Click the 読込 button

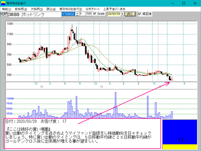pos(130,14)
